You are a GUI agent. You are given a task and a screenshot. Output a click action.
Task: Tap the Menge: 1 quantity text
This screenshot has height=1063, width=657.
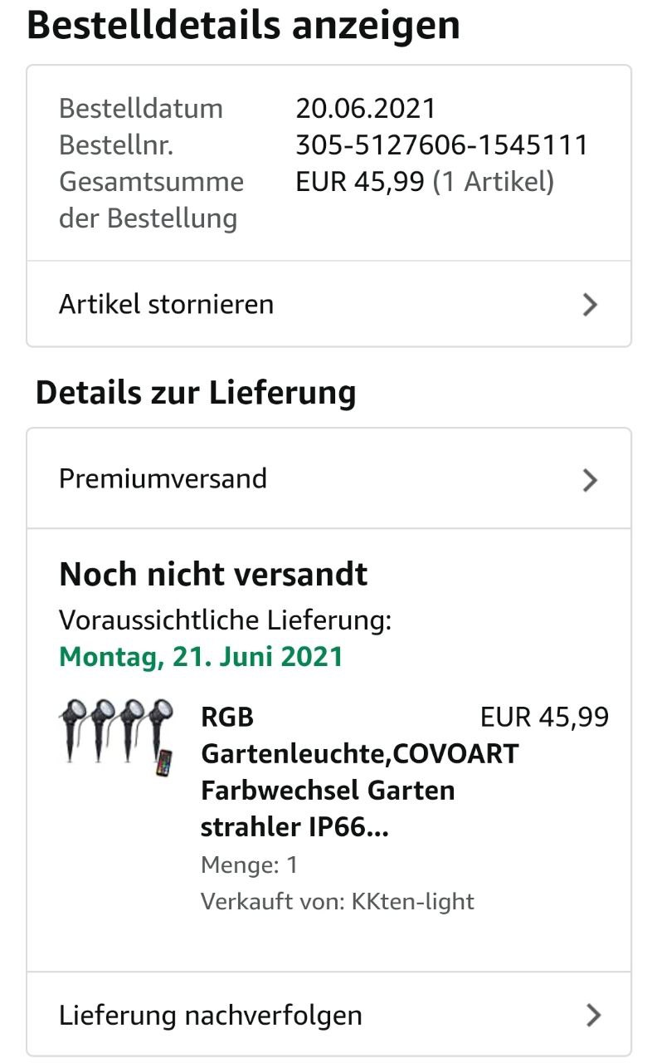pyautogui.click(x=249, y=865)
